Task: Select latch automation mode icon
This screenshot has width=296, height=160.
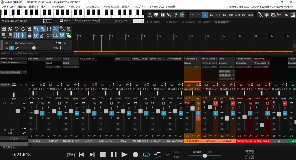Action: [10, 35]
